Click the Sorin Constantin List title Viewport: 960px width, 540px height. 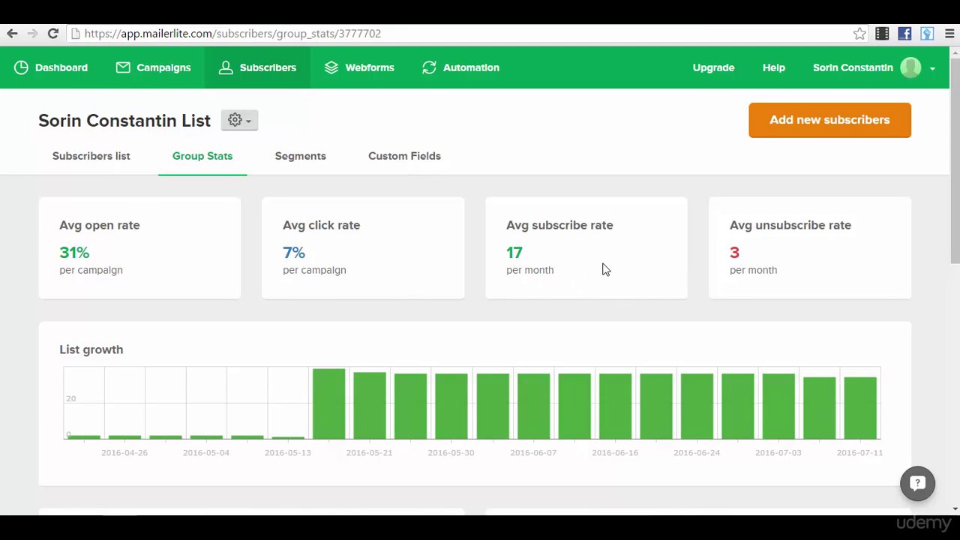(124, 121)
